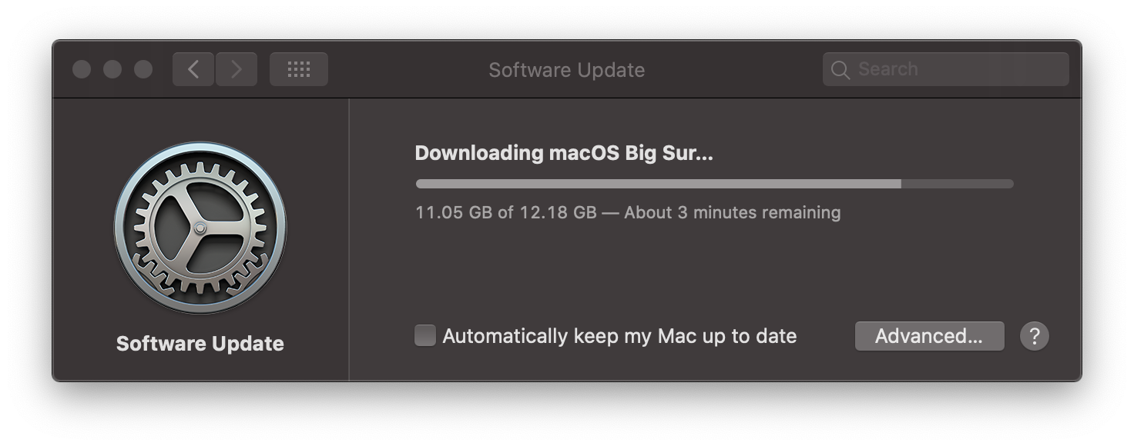Click the 'Software Update' label under the gear

pyautogui.click(x=200, y=344)
